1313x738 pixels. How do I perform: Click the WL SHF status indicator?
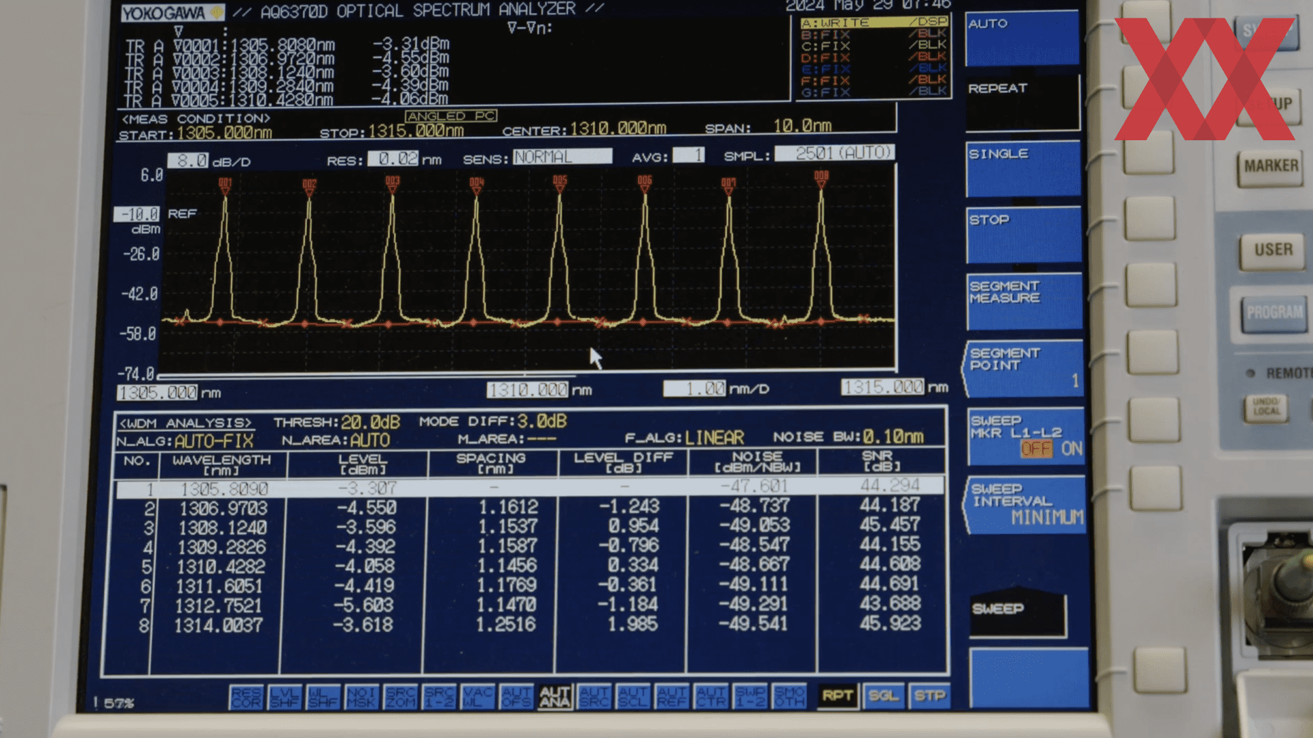[x=323, y=697]
